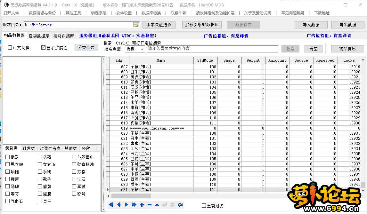Select 物品数据库 tab
Viewport: 367px width, 214px height.
14,35
